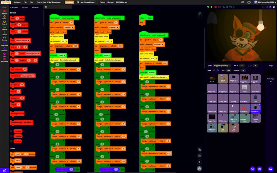Select the Looks block category
277x173 pixels.
pos(4,17)
